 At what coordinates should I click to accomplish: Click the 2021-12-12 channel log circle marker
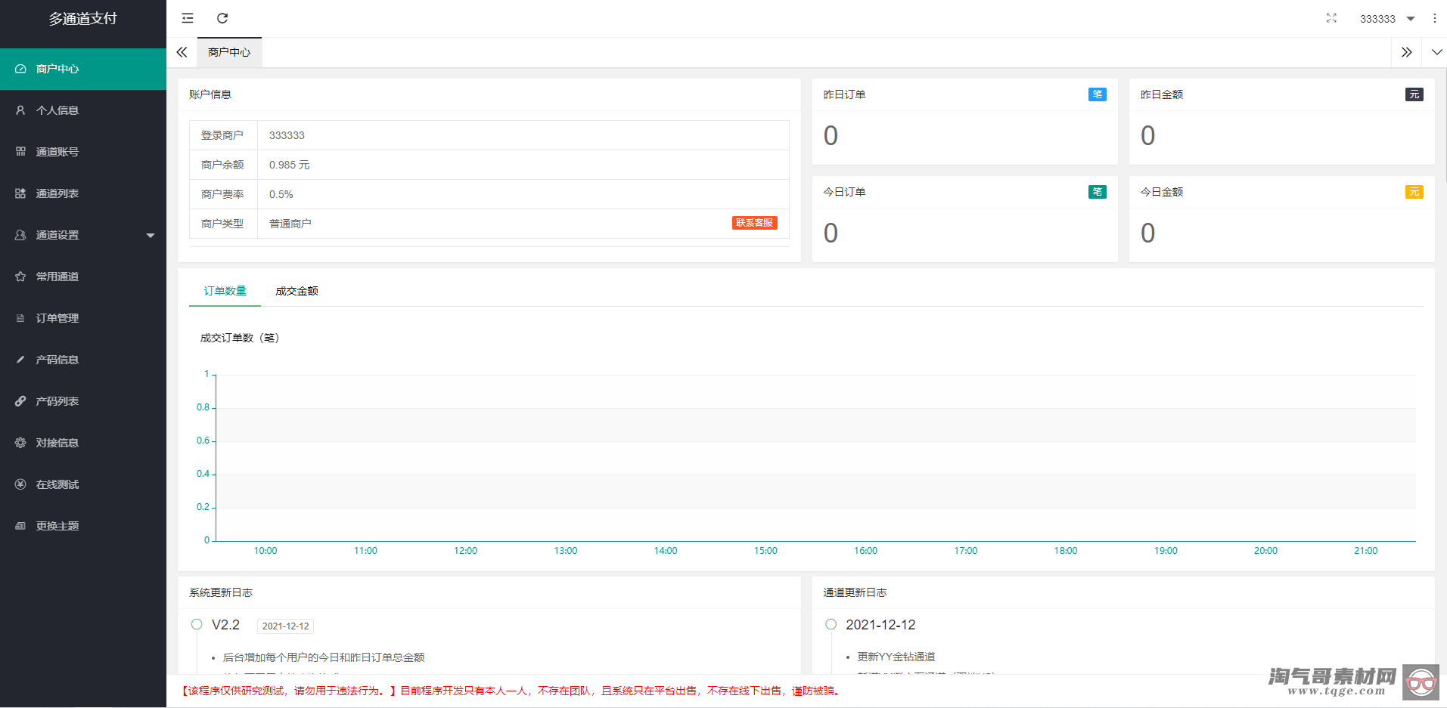(x=831, y=624)
